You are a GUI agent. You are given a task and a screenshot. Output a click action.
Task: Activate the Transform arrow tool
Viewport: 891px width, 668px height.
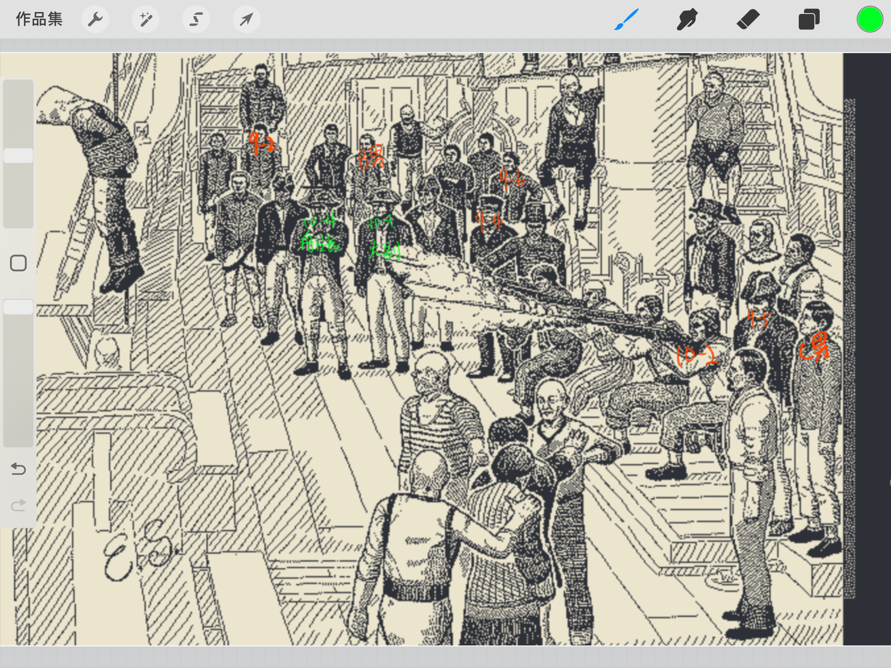(247, 19)
